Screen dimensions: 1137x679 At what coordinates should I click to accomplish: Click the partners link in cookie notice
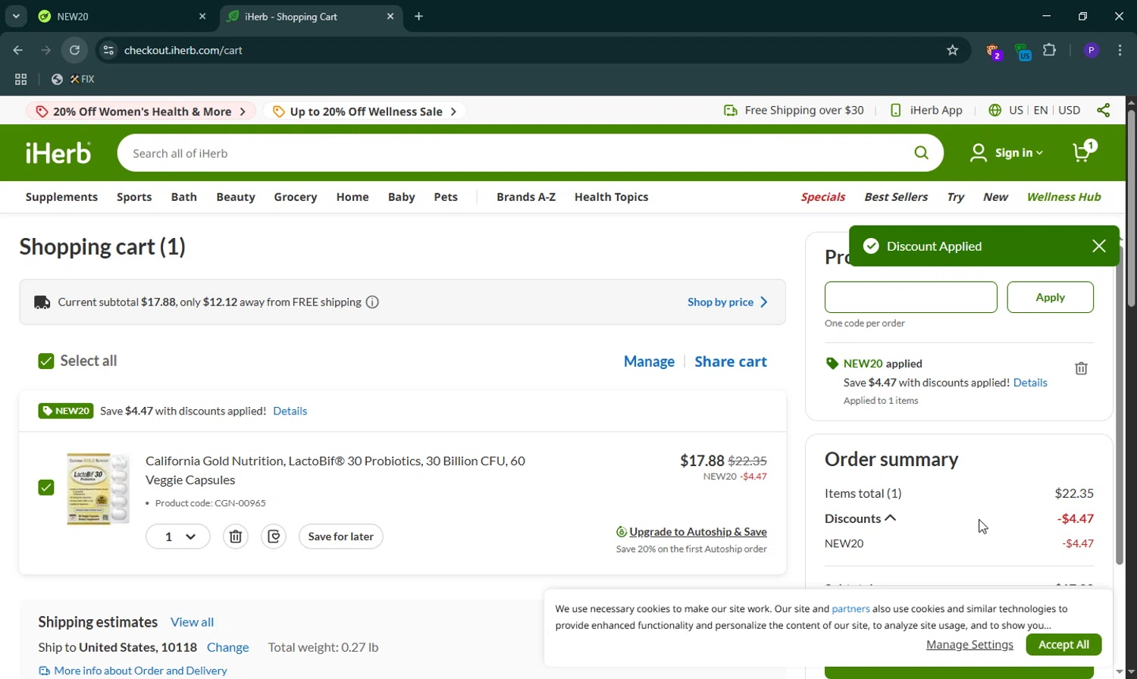click(850, 609)
